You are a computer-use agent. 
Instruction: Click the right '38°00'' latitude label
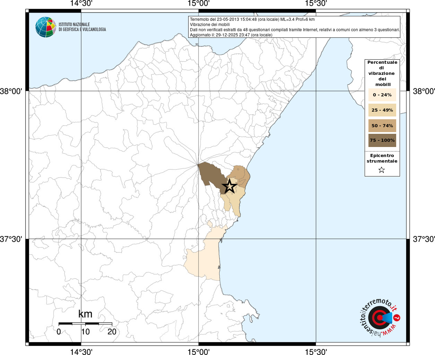point(424,91)
